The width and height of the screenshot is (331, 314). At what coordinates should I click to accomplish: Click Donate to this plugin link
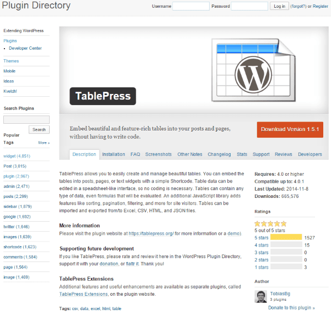[291, 307]
